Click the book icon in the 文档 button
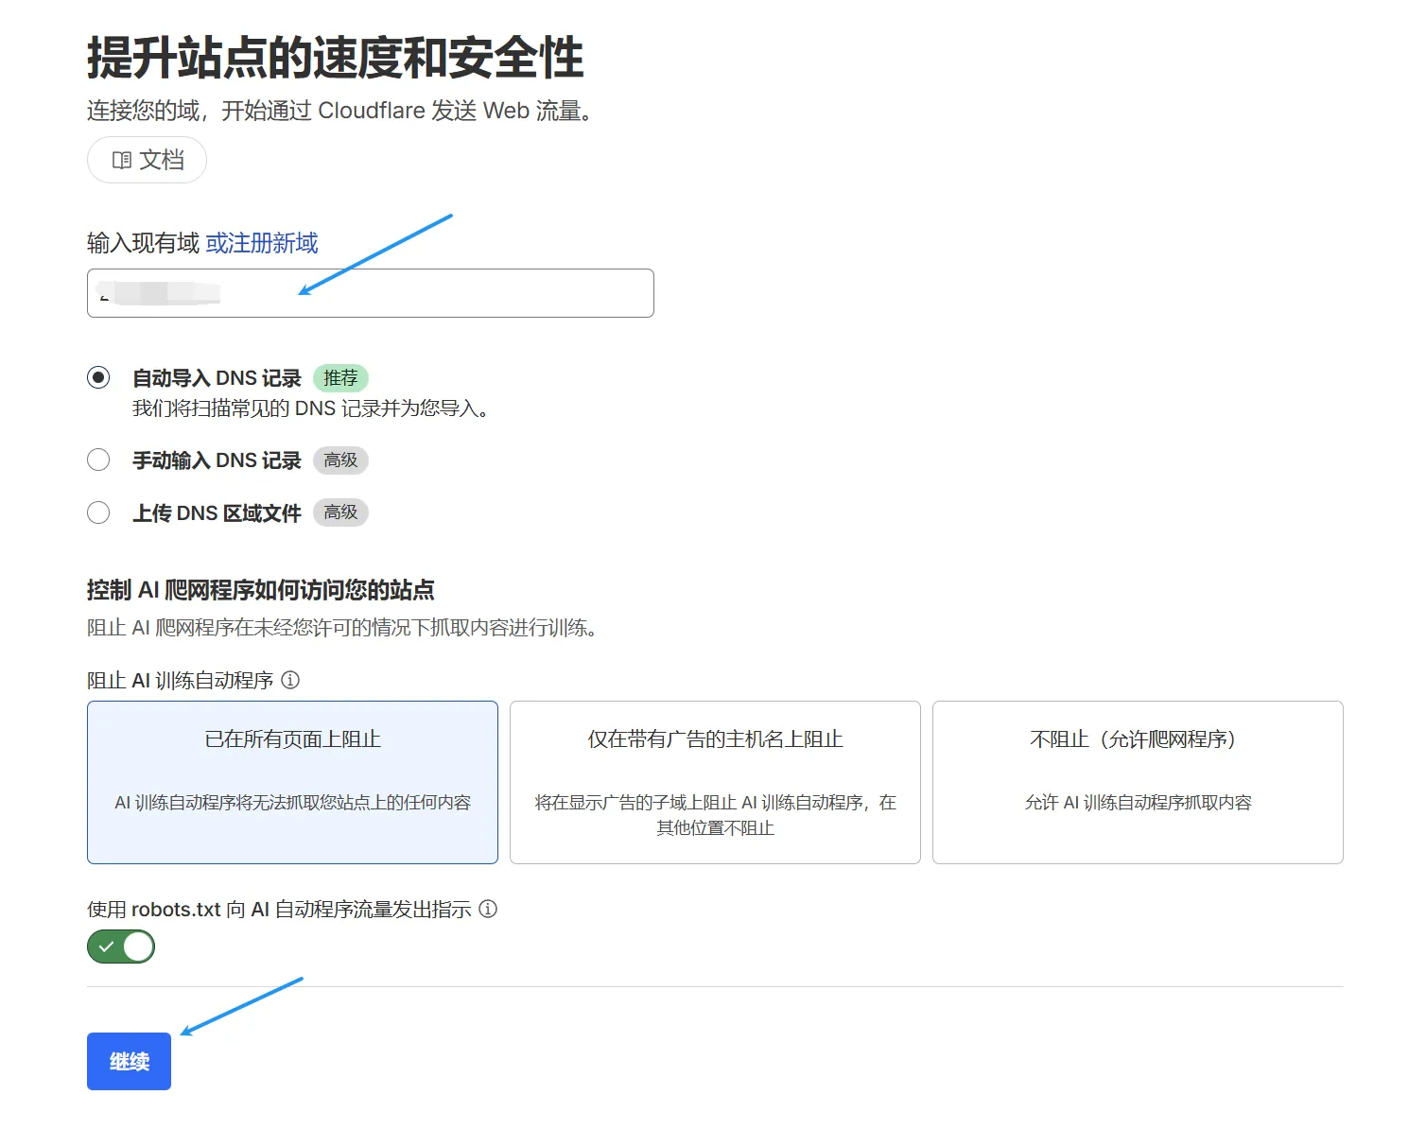The image size is (1426, 1129). 121,160
